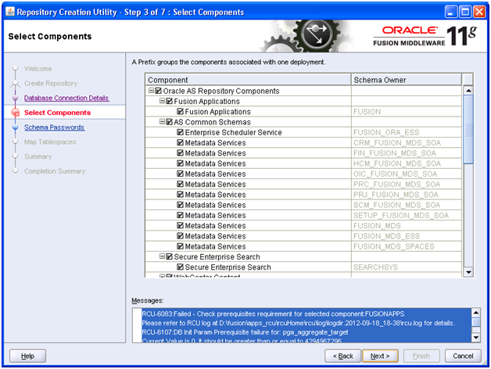Click the FUSION_ORA_ESS schema owner cell

[x=407, y=132]
